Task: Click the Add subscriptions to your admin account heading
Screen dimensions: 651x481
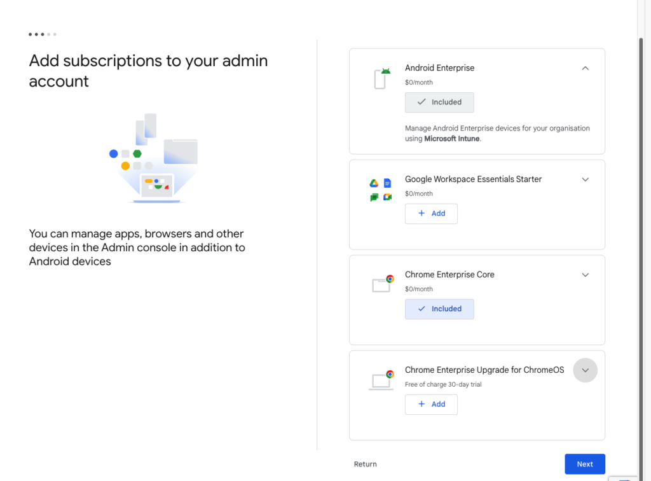Action: [x=148, y=71]
